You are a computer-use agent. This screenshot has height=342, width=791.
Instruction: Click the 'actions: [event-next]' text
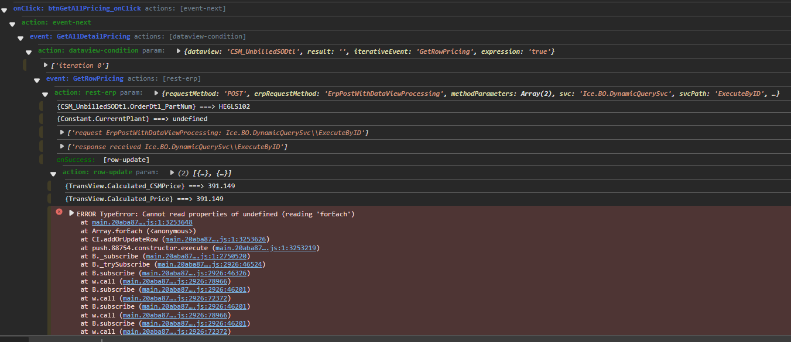pos(186,8)
